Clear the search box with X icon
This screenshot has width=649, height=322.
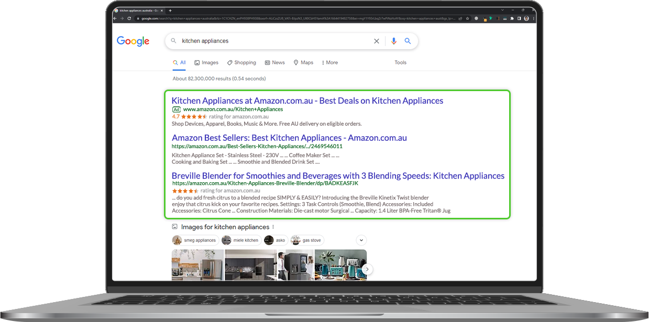coord(376,41)
